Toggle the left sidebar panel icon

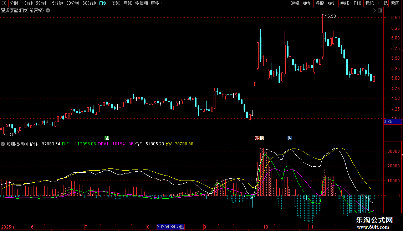(4, 4)
